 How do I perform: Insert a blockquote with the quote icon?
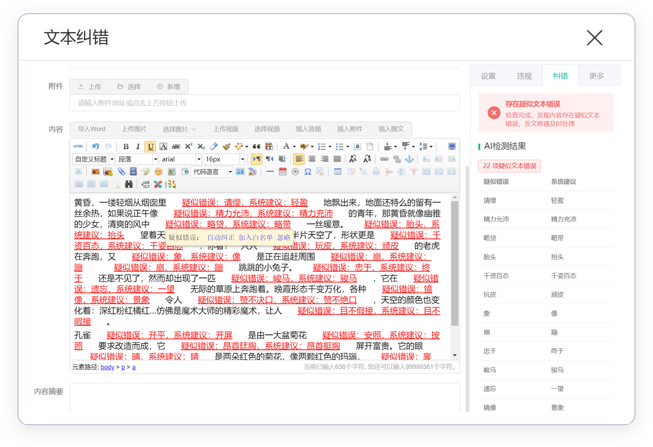[x=257, y=146]
